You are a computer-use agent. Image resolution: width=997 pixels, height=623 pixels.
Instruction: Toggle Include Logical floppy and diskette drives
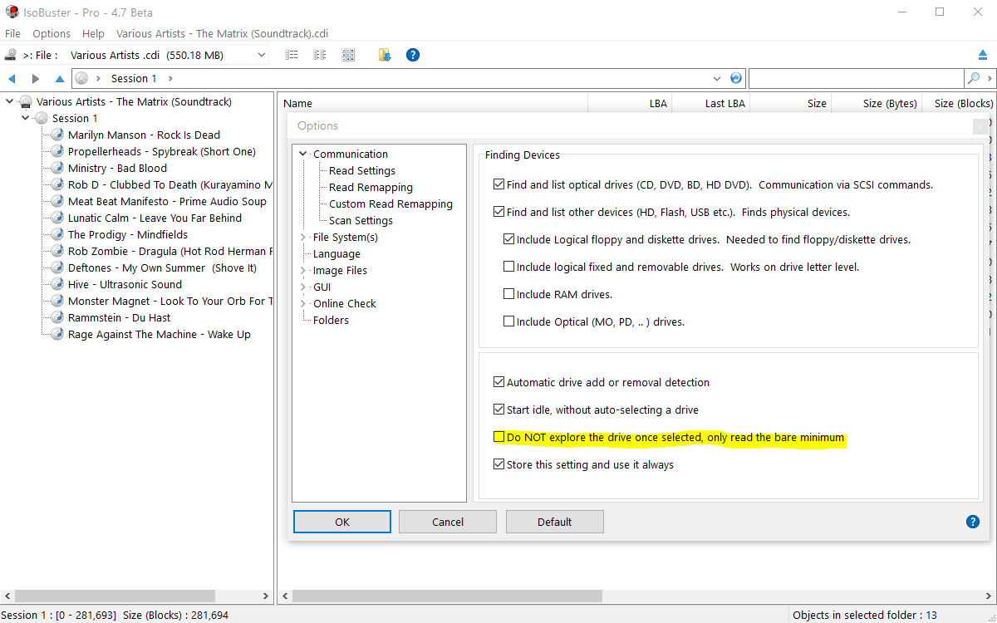(508, 239)
